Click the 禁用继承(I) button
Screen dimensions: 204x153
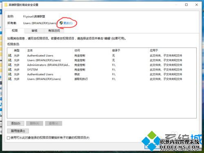[x=18, y=131]
